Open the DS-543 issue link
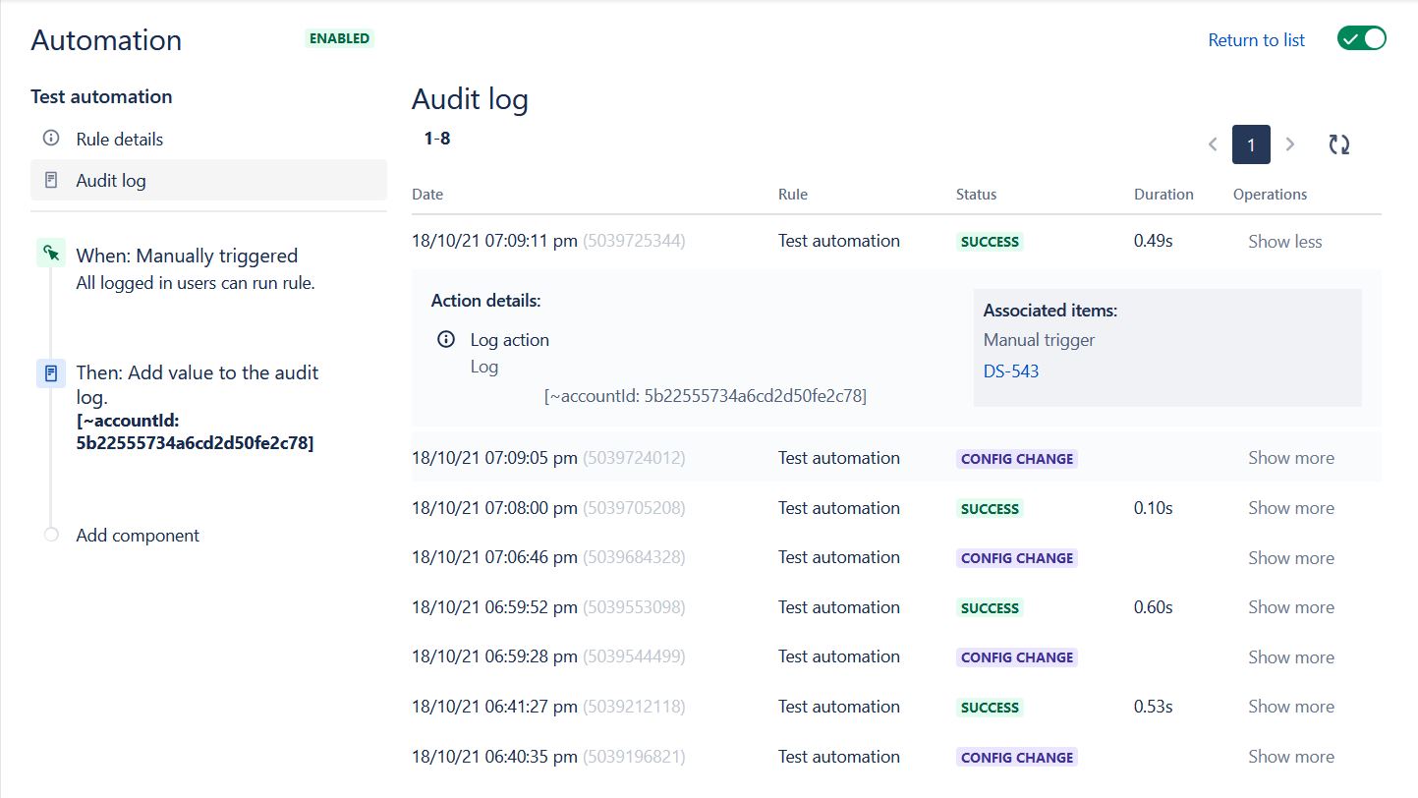This screenshot has height=798, width=1418. pyautogui.click(x=1011, y=371)
